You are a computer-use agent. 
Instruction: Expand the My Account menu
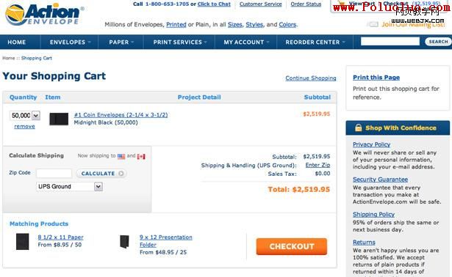[246, 42]
